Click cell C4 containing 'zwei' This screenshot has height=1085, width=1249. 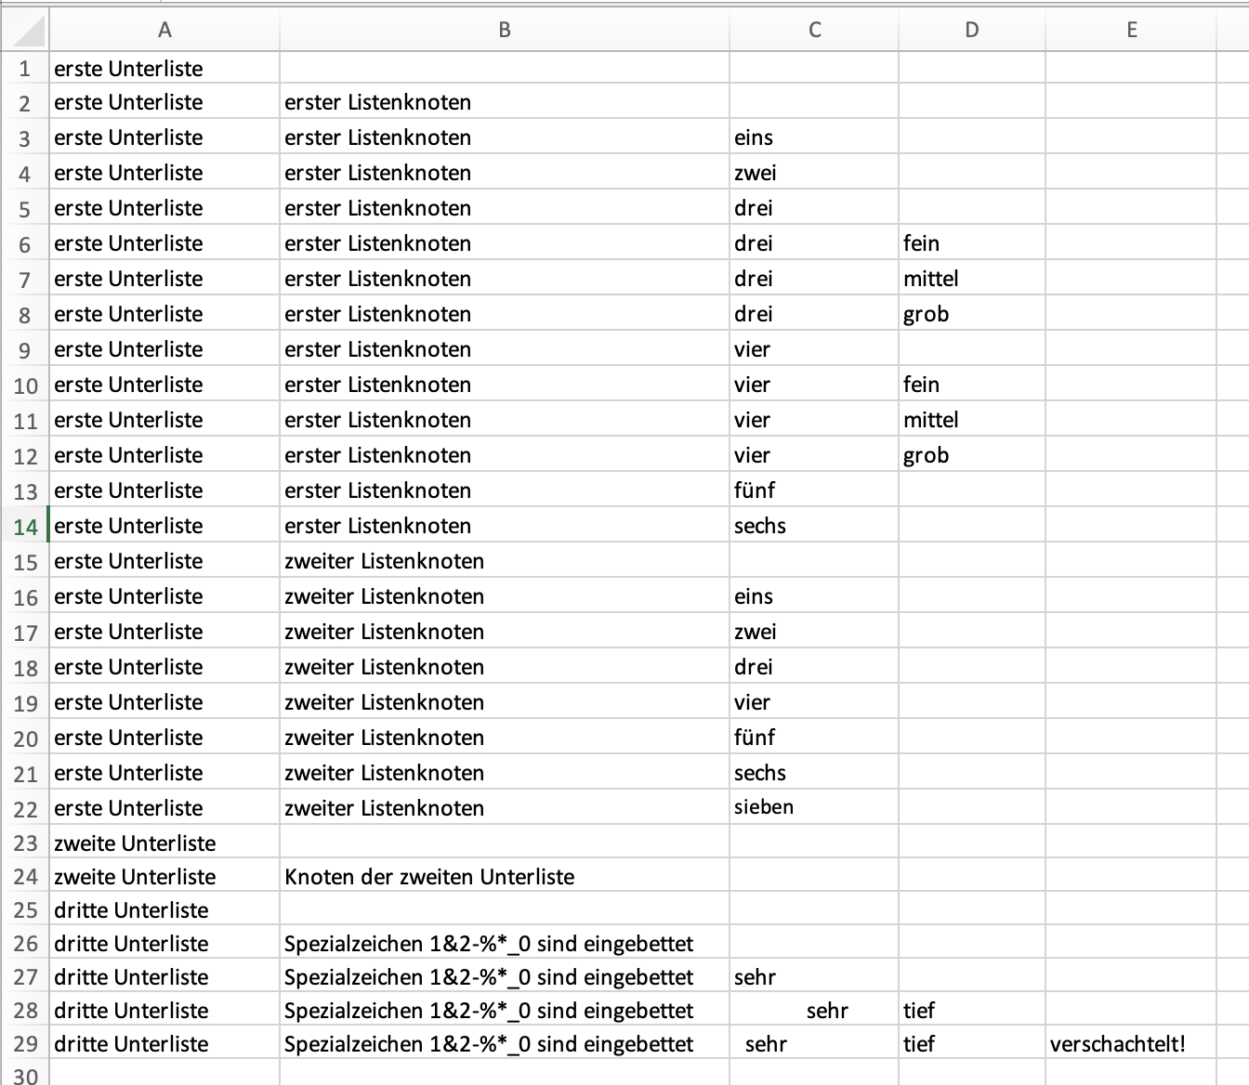coord(814,172)
